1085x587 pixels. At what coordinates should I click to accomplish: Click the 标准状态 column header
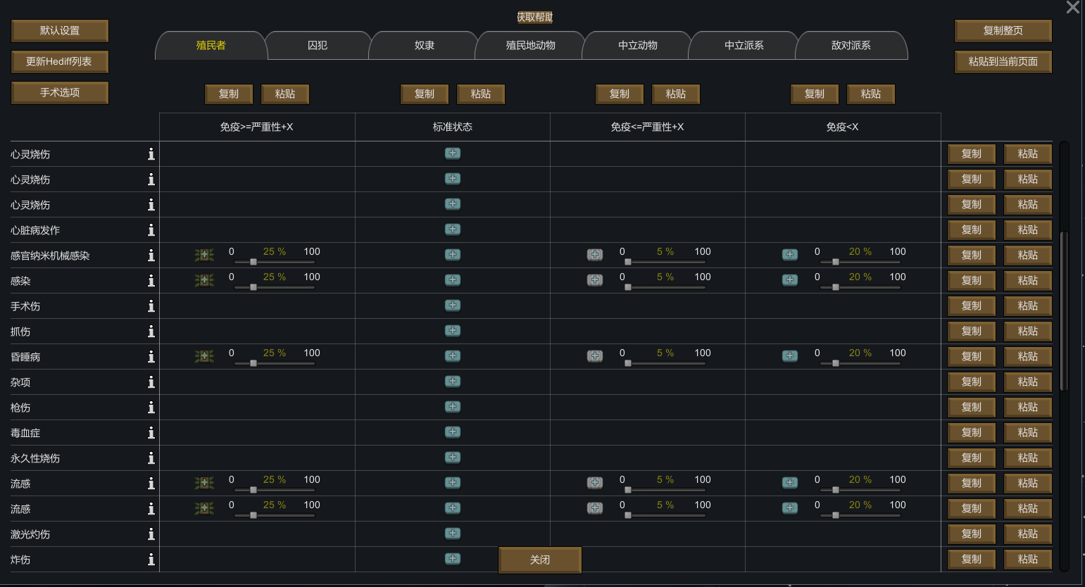(453, 127)
